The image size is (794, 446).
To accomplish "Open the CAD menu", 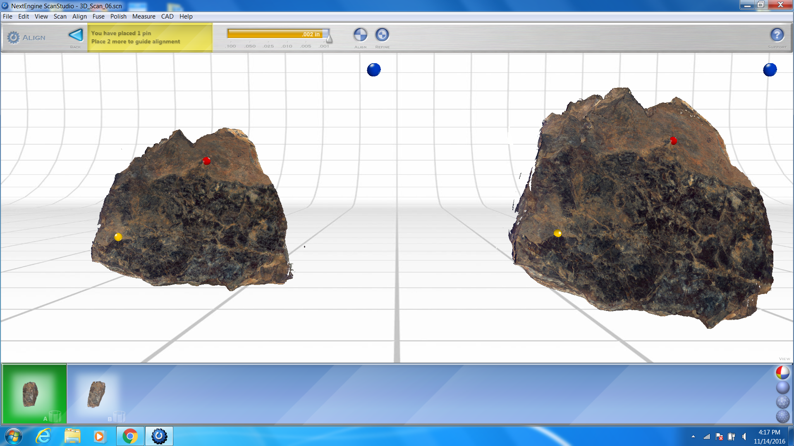I will tap(167, 17).
